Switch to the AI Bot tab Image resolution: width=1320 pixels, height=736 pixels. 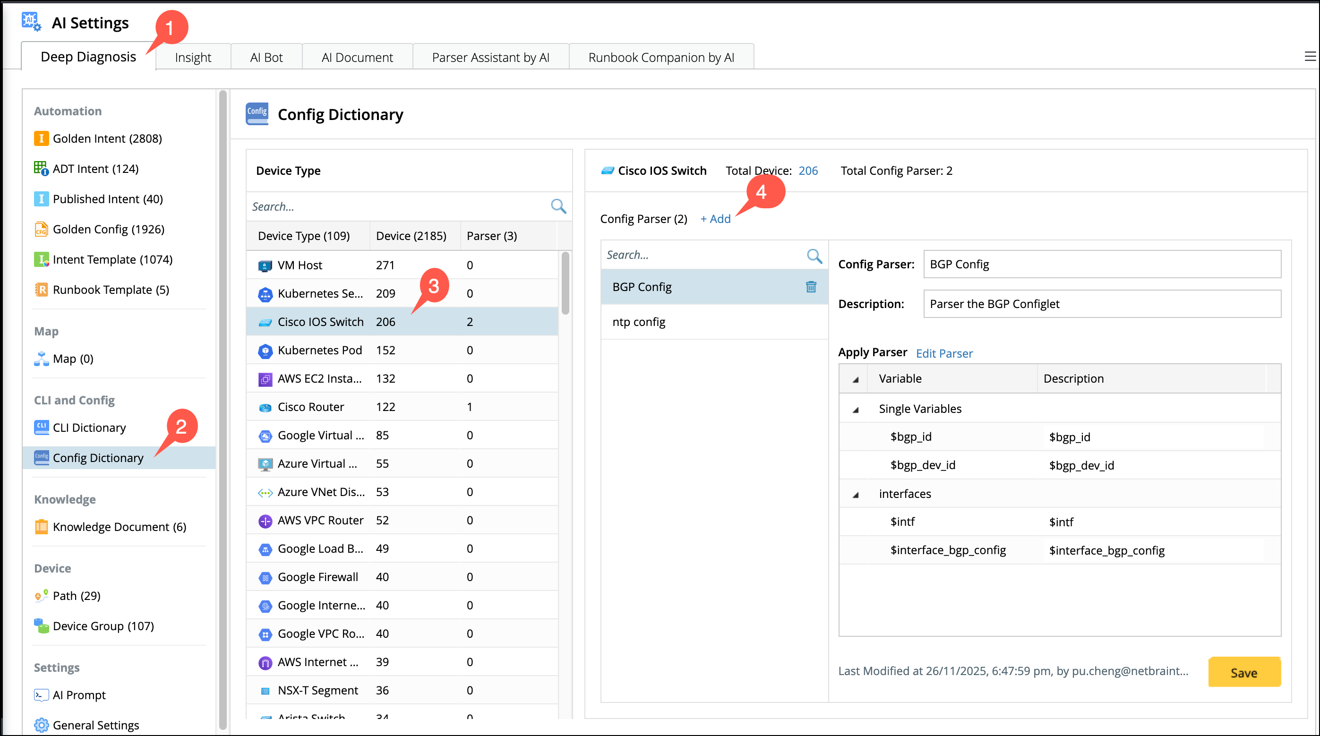(x=266, y=58)
